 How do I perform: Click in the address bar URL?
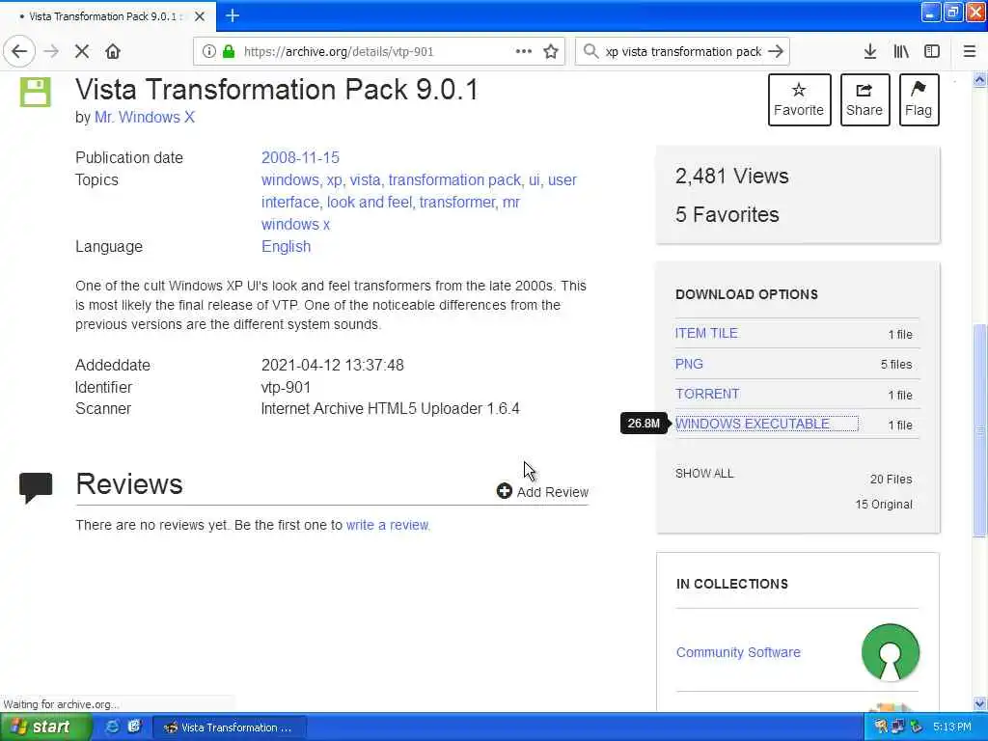(339, 52)
